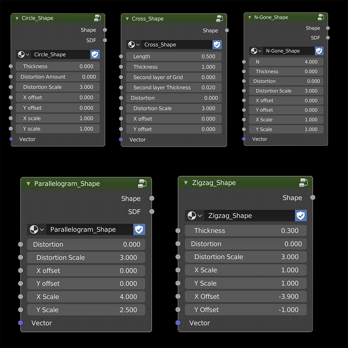Click Distortion Scale field in Parallelogram_Shape
Viewport: 348px width, 348px height.
[x=86, y=257]
